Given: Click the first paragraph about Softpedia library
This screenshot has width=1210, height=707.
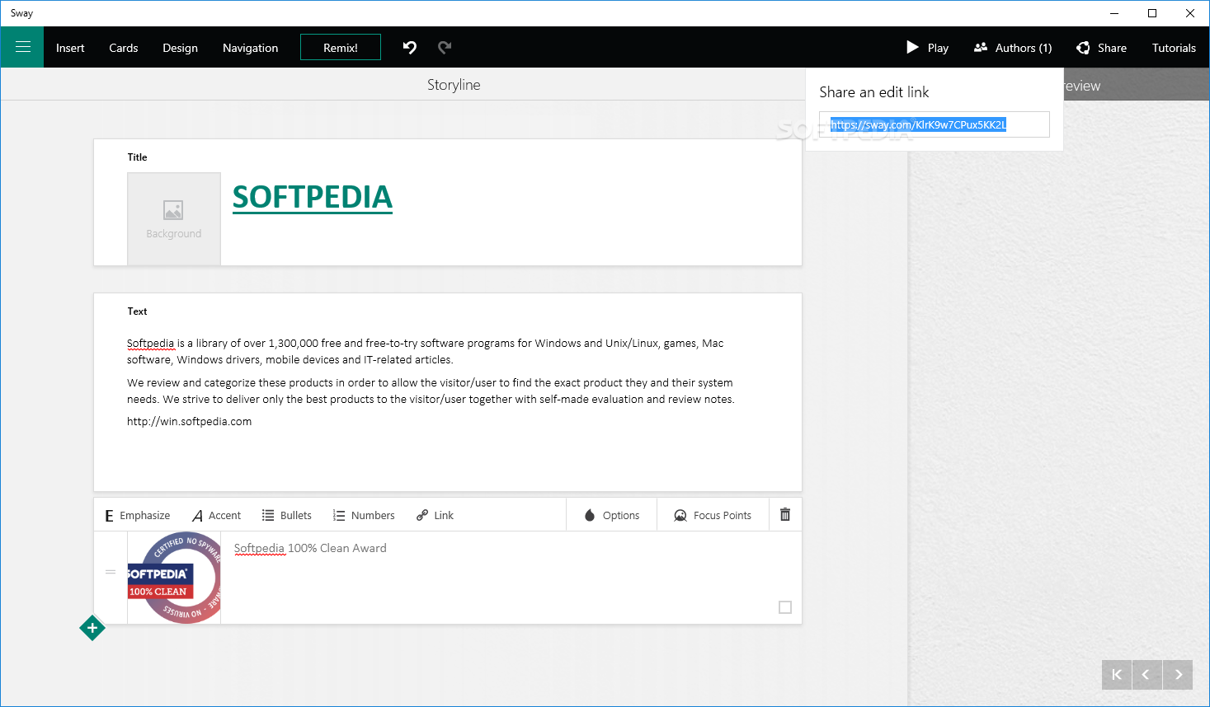Looking at the screenshot, I should coord(426,351).
